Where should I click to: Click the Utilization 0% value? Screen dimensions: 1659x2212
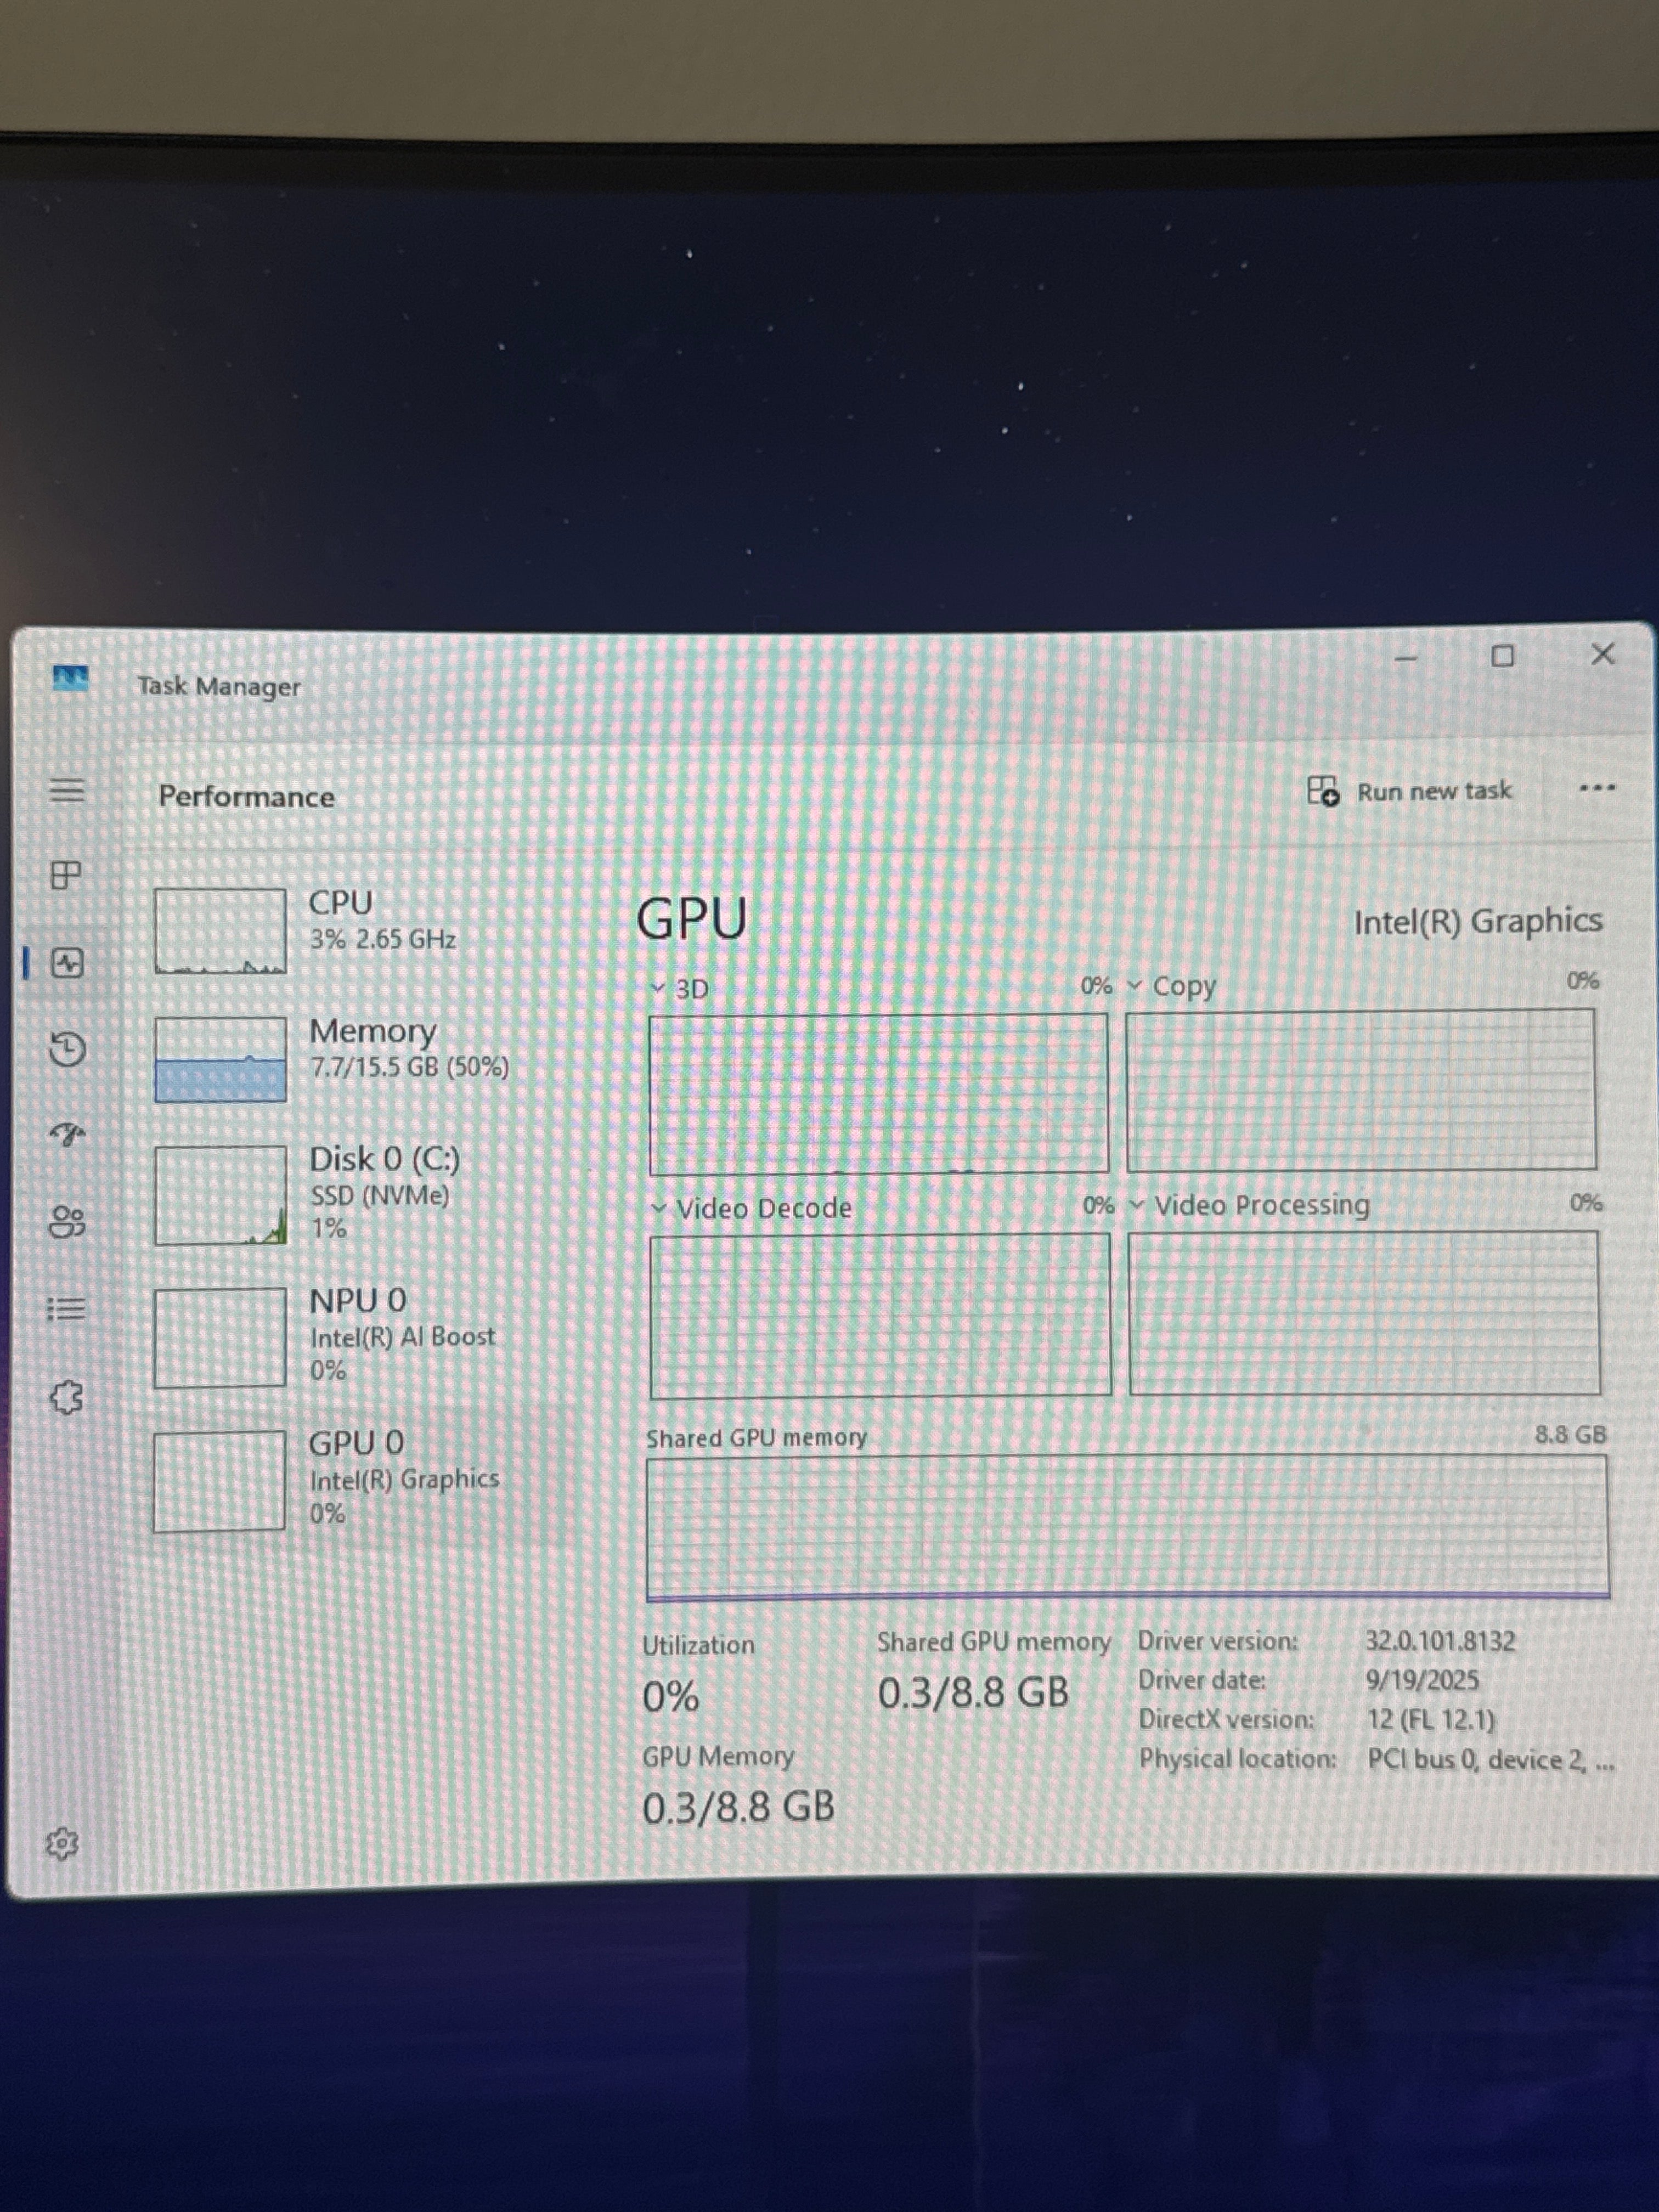coord(670,1696)
